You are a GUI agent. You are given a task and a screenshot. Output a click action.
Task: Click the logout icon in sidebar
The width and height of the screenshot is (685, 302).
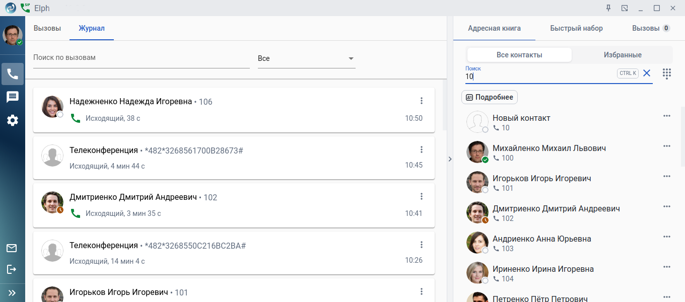pos(12,270)
